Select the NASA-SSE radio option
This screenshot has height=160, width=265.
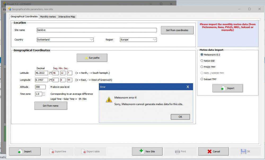202,61
